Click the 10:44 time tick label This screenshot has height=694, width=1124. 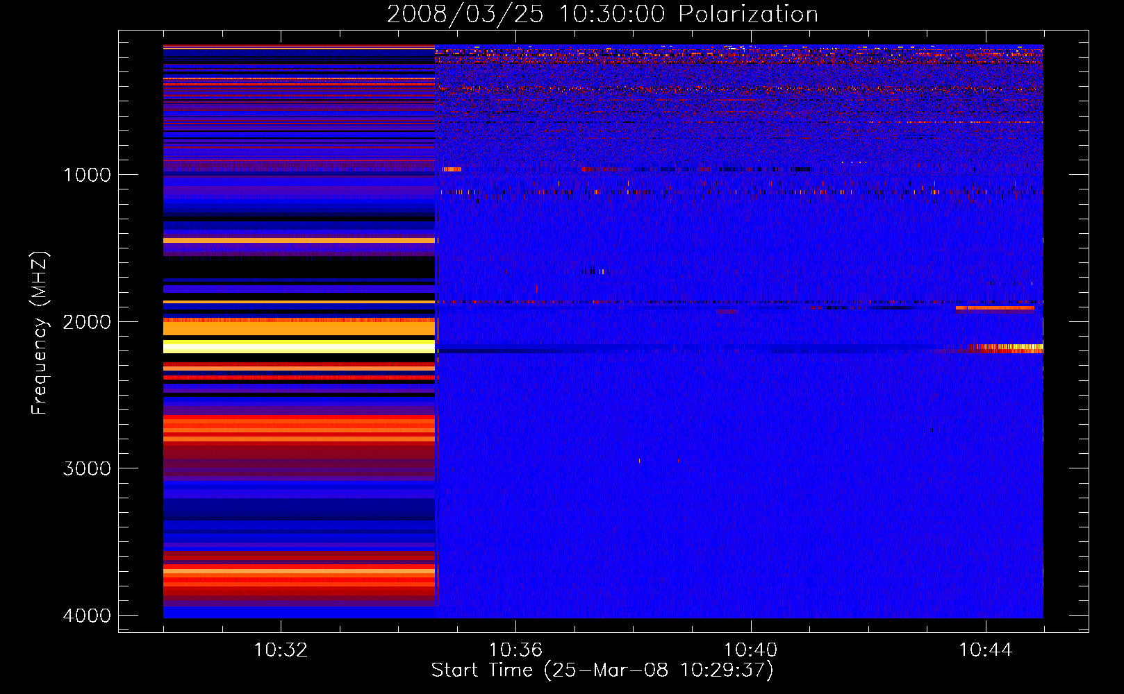[x=986, y=650]
